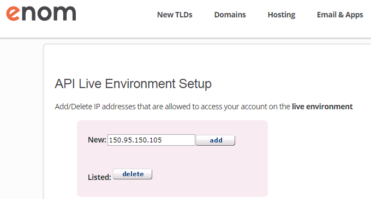
Task: Click the bold live environment text
Action: point(322,107)
